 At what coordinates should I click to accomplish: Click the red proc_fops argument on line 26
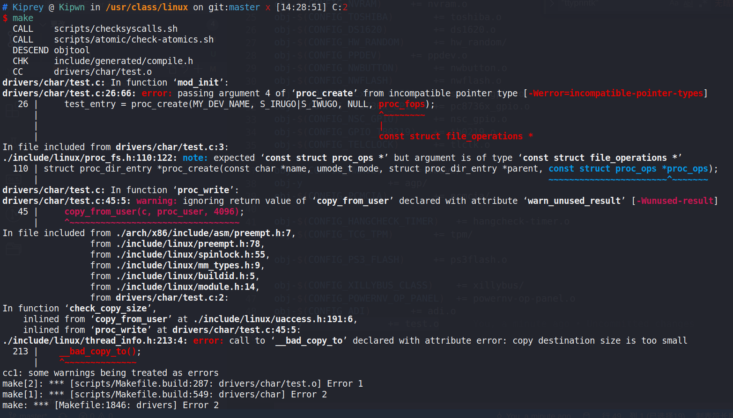[x=401, y=104]
